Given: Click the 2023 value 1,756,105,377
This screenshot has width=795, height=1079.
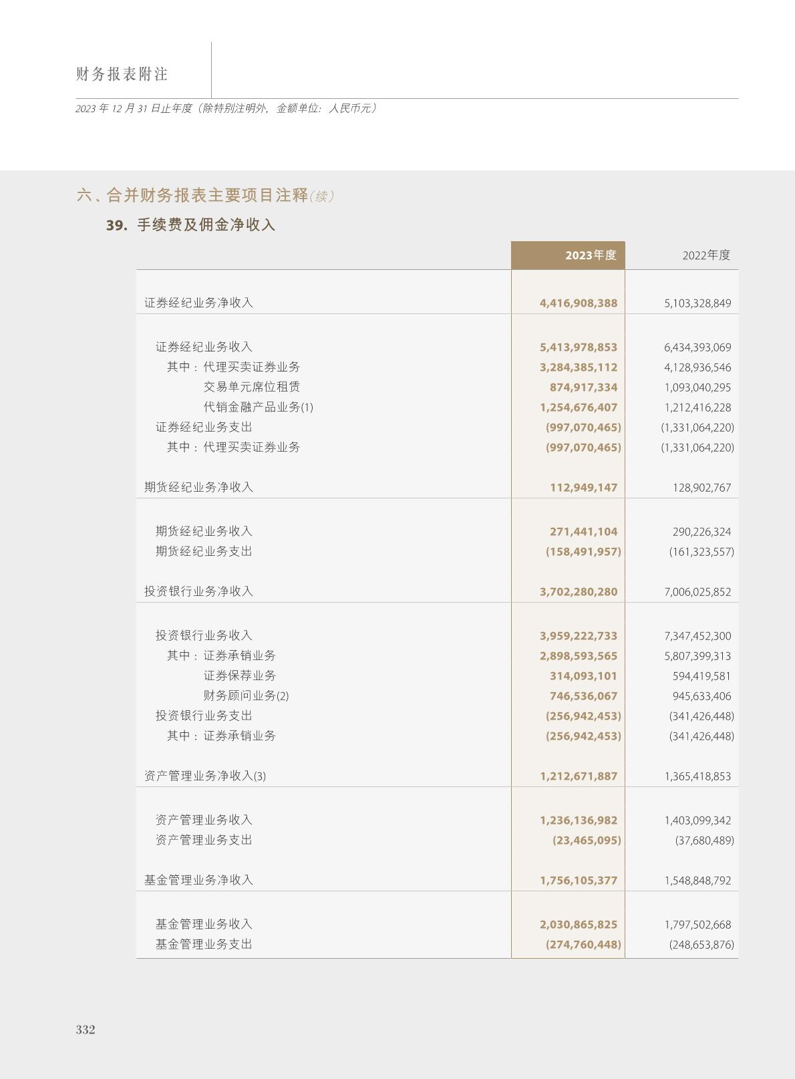Looking at the screenshot, I should pyautogui.click(x=578, y=881).
